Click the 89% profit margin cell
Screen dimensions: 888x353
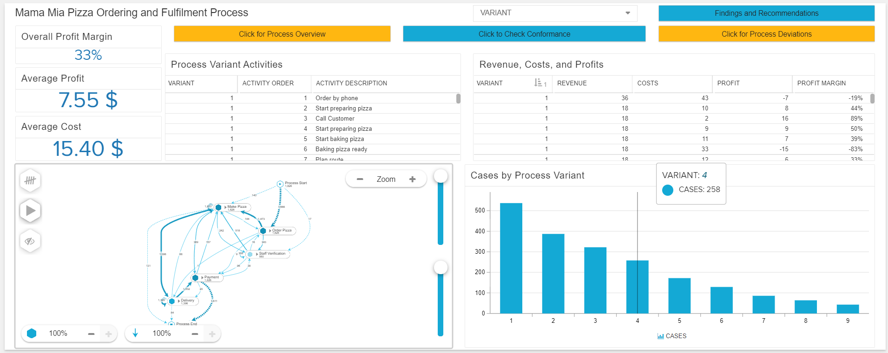pos(856,118)
